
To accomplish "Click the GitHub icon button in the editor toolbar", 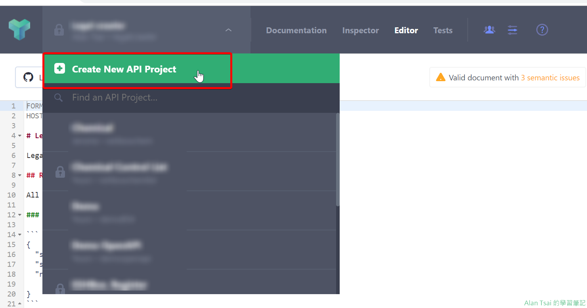I will 29,77.
